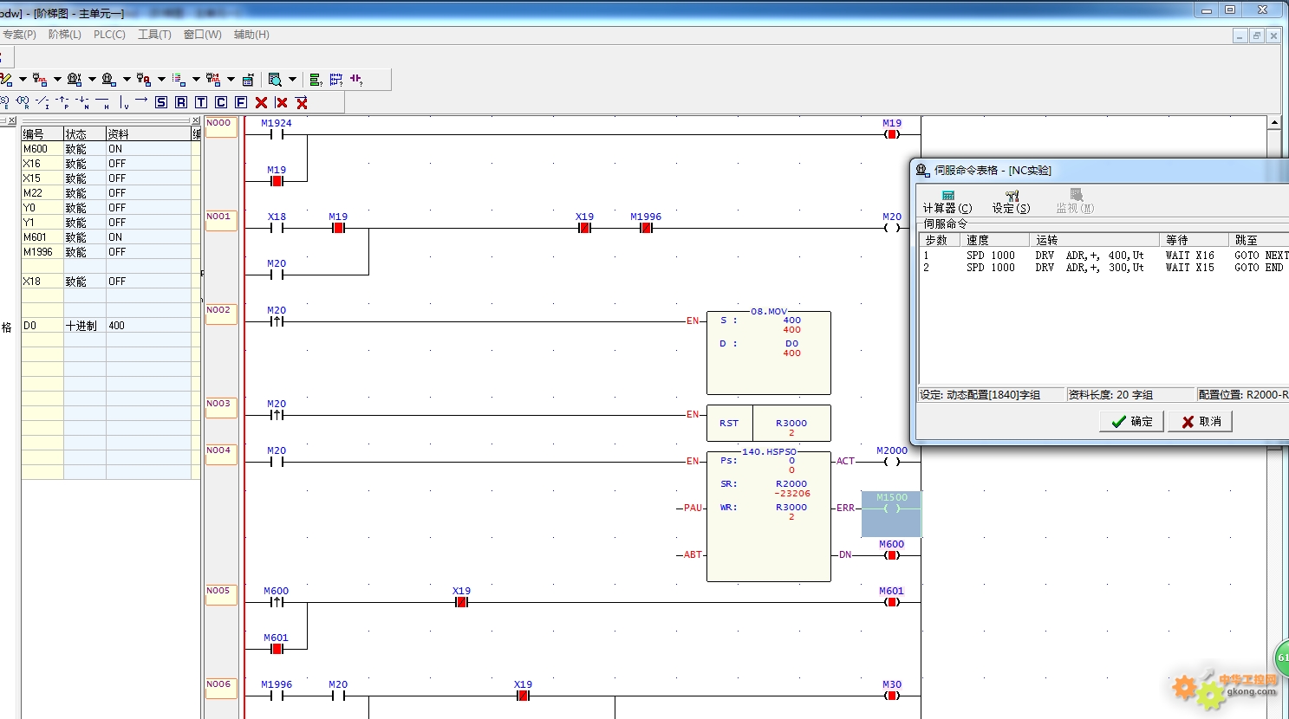Click the blue ladder structure help icon
This screenshot has width=1289, height=719.
click(x=336, y=80)
